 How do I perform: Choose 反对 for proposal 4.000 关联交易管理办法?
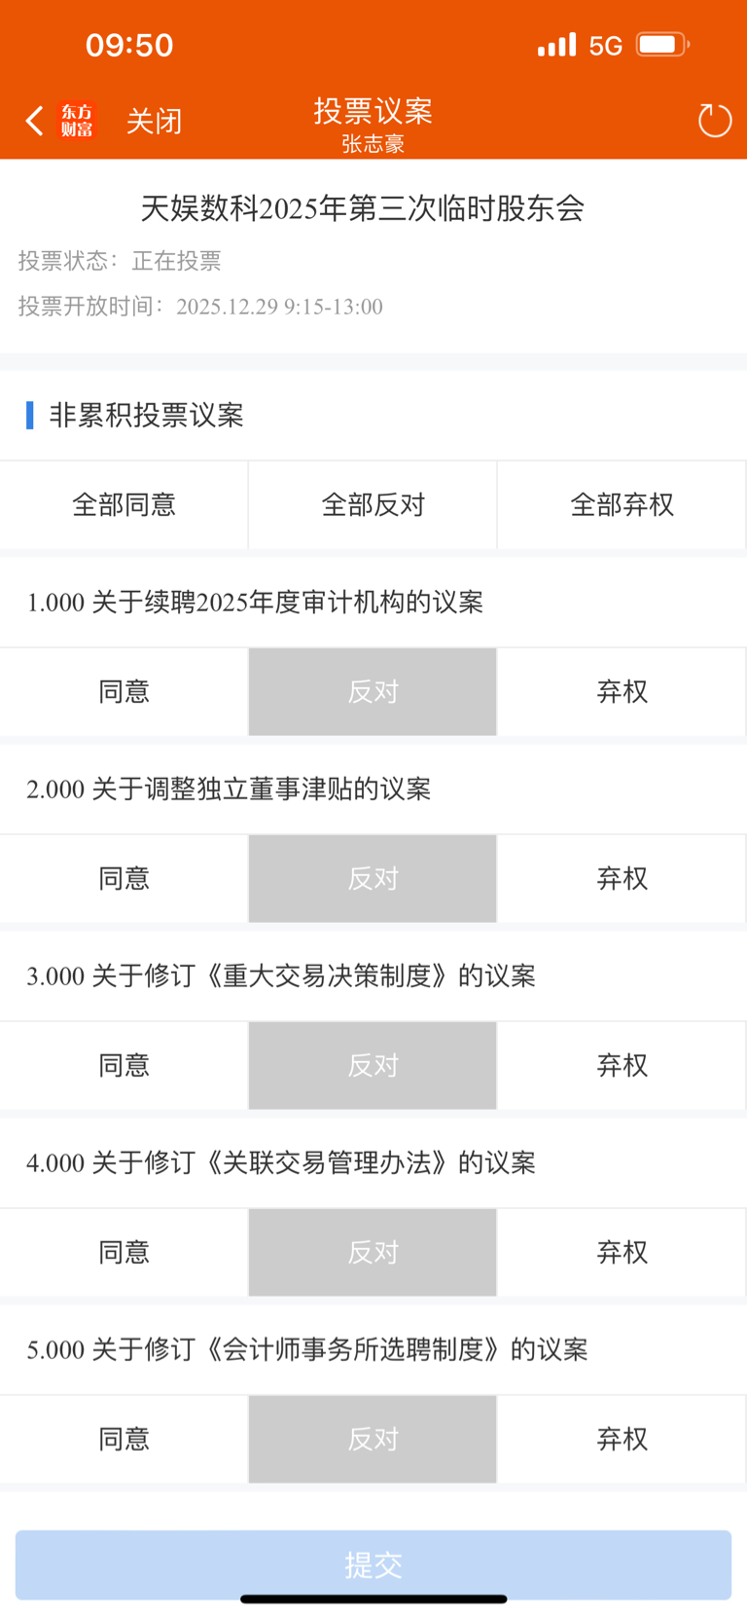click(x=373, y=1253)
